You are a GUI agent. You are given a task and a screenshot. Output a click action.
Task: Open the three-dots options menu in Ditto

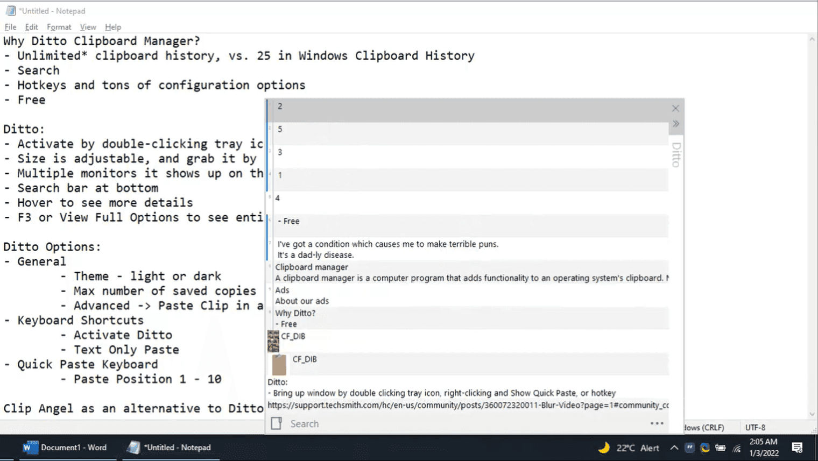657,423
